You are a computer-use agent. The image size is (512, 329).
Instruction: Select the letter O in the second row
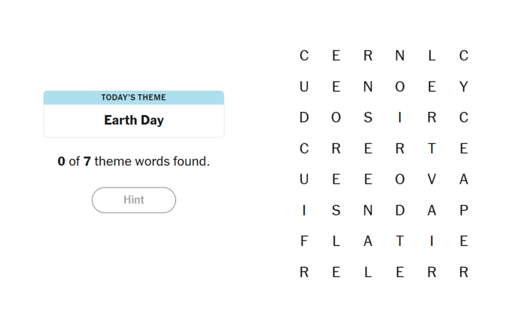(400, 87)
